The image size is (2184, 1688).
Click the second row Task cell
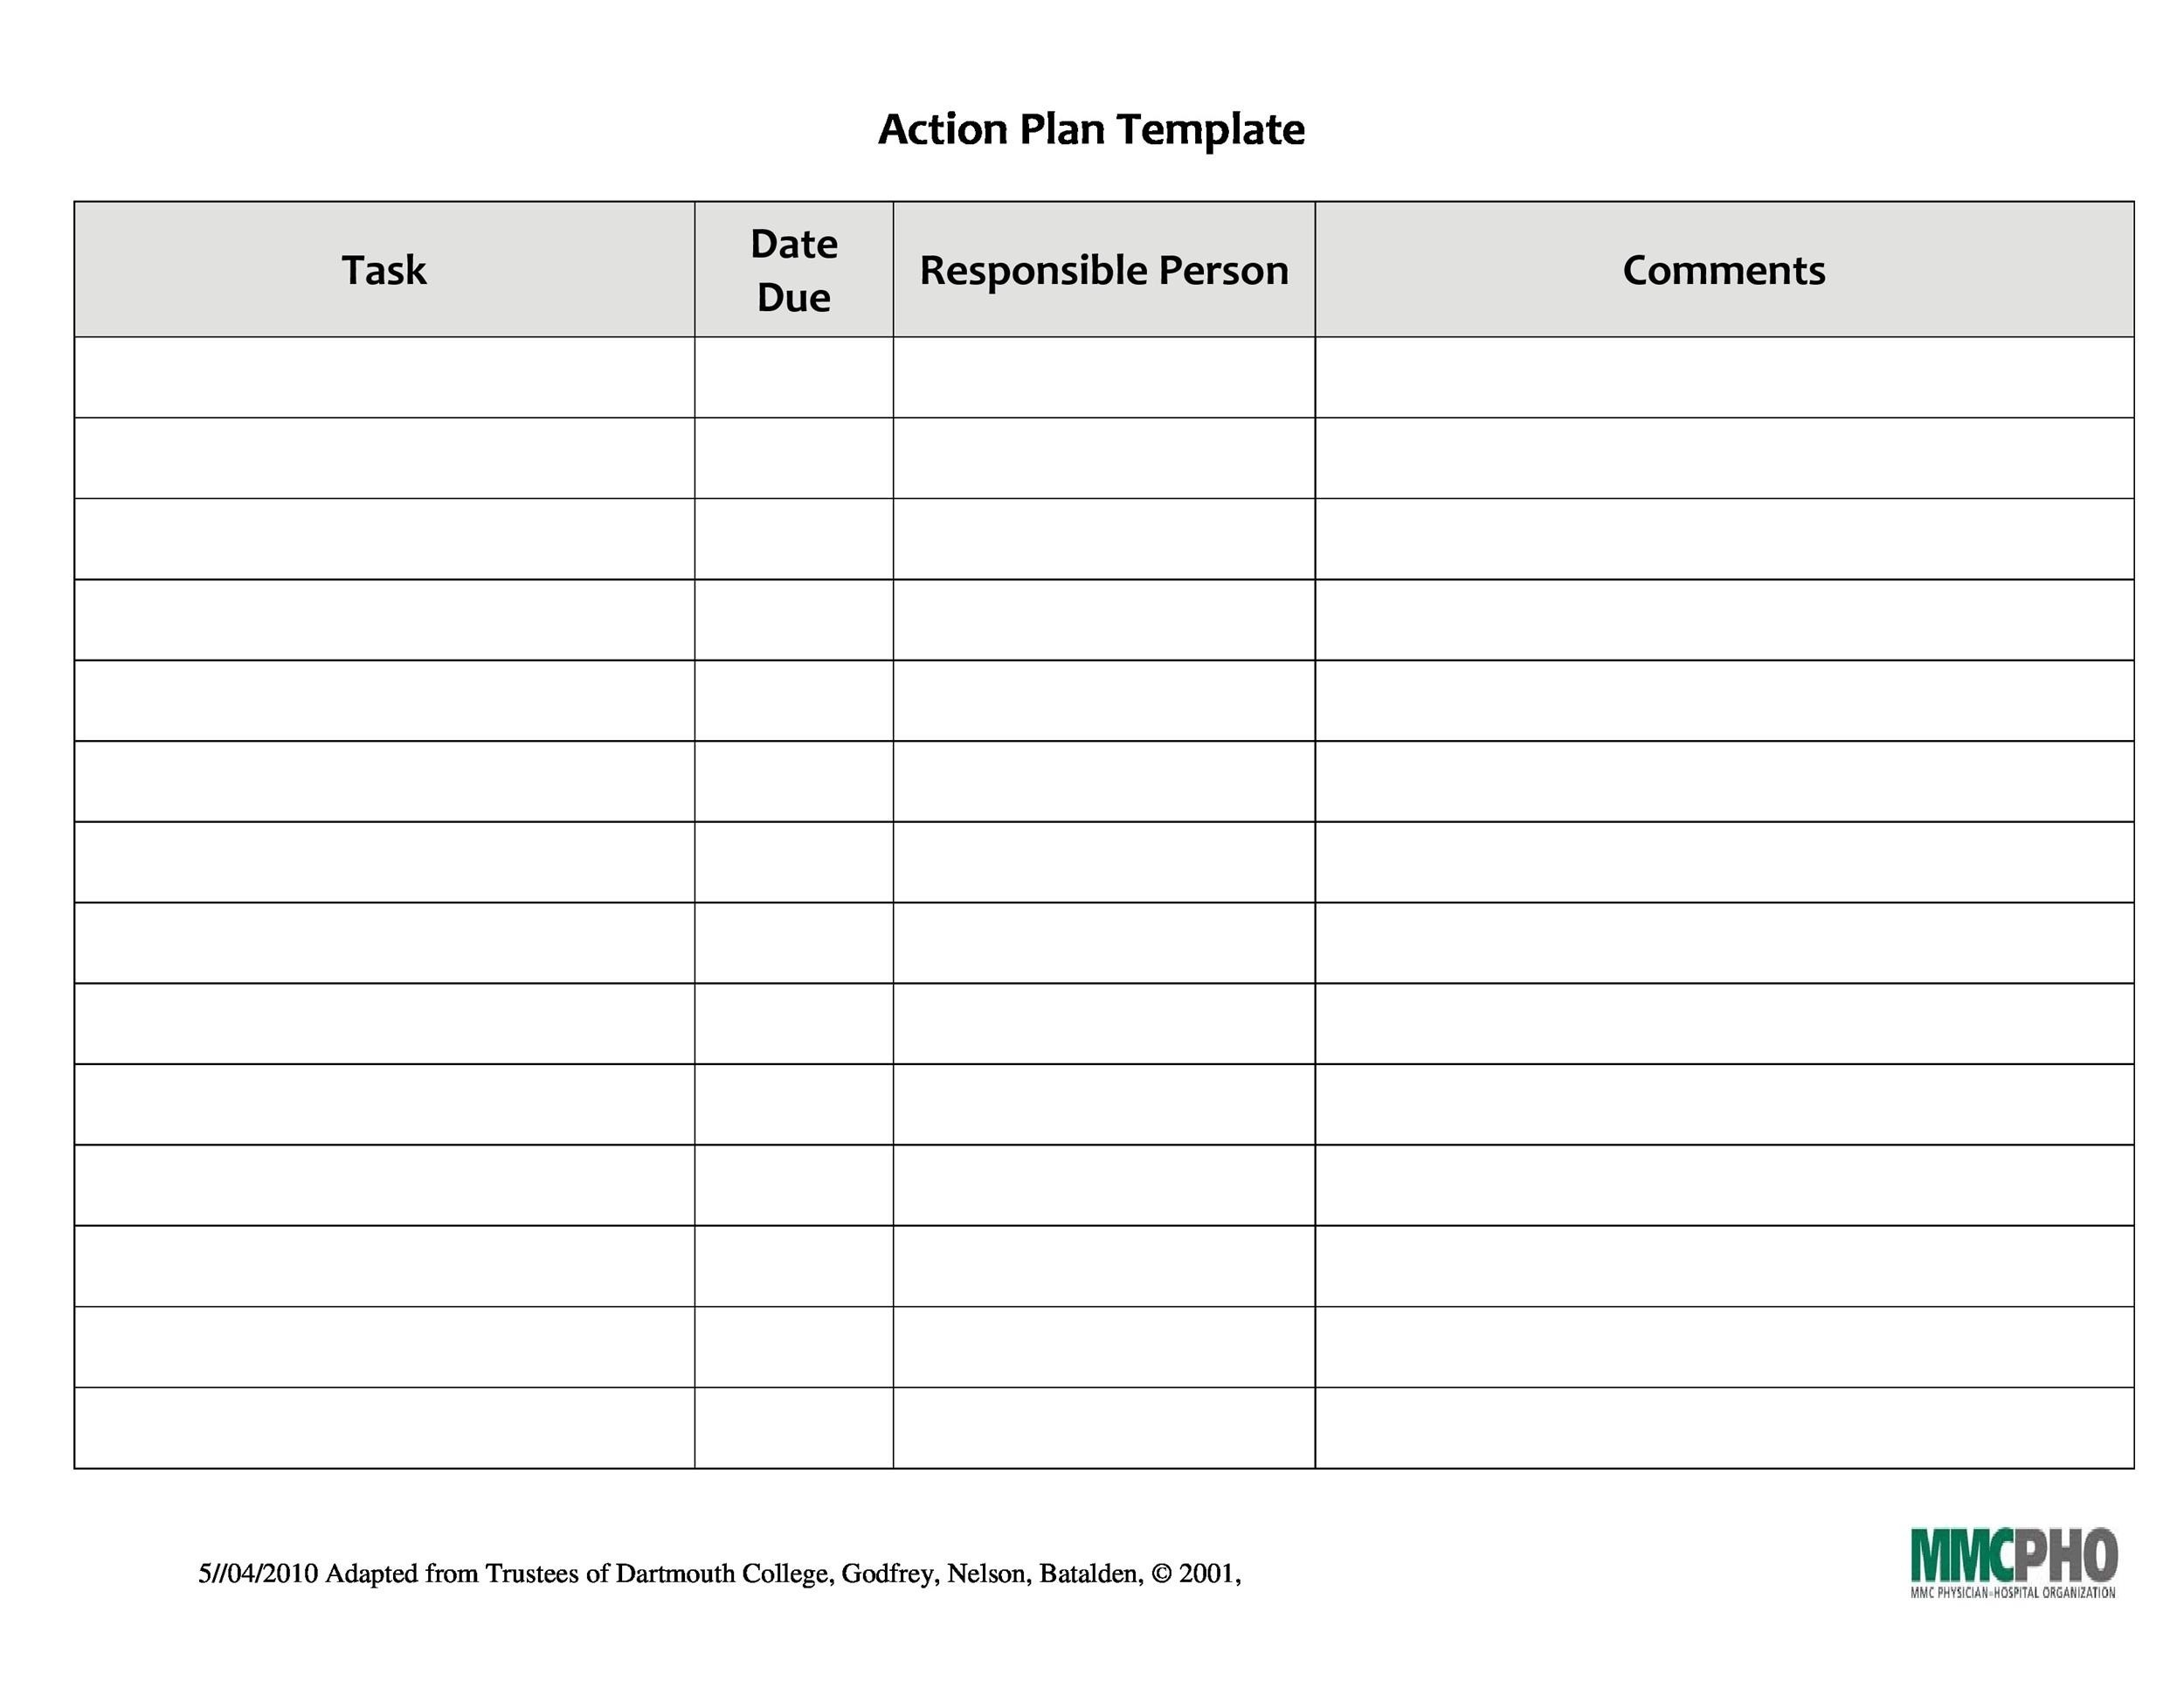[x=384, y=458]
